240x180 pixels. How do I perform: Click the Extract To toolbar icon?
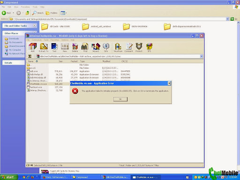click(44, 47)
